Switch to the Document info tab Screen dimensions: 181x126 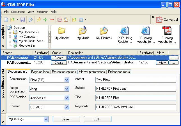click(18, 72)
